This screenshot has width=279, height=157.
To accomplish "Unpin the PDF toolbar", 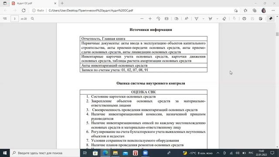I will pos(271,18).
